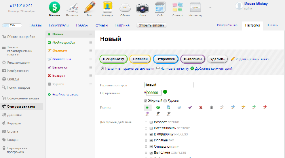The image size is (285, 158).
Task: Grab reorder handle of Подтвержден status row
Action: (x=91, y=42)
